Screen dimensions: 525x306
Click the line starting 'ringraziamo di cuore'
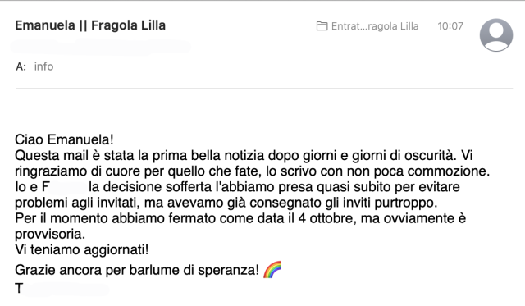[x=253, y=171]
